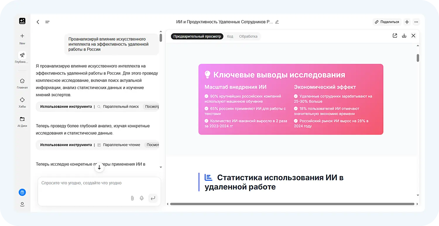Viewport: 439px width, 226px height.
Task: Open AI Диск from the sidebar
Action: pos(22,119)
